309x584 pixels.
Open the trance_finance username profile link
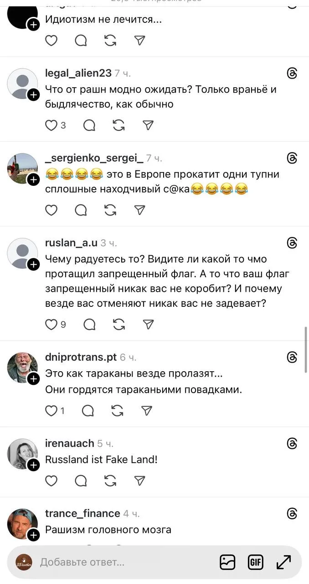pyautogui.click(x=82, y=514)
